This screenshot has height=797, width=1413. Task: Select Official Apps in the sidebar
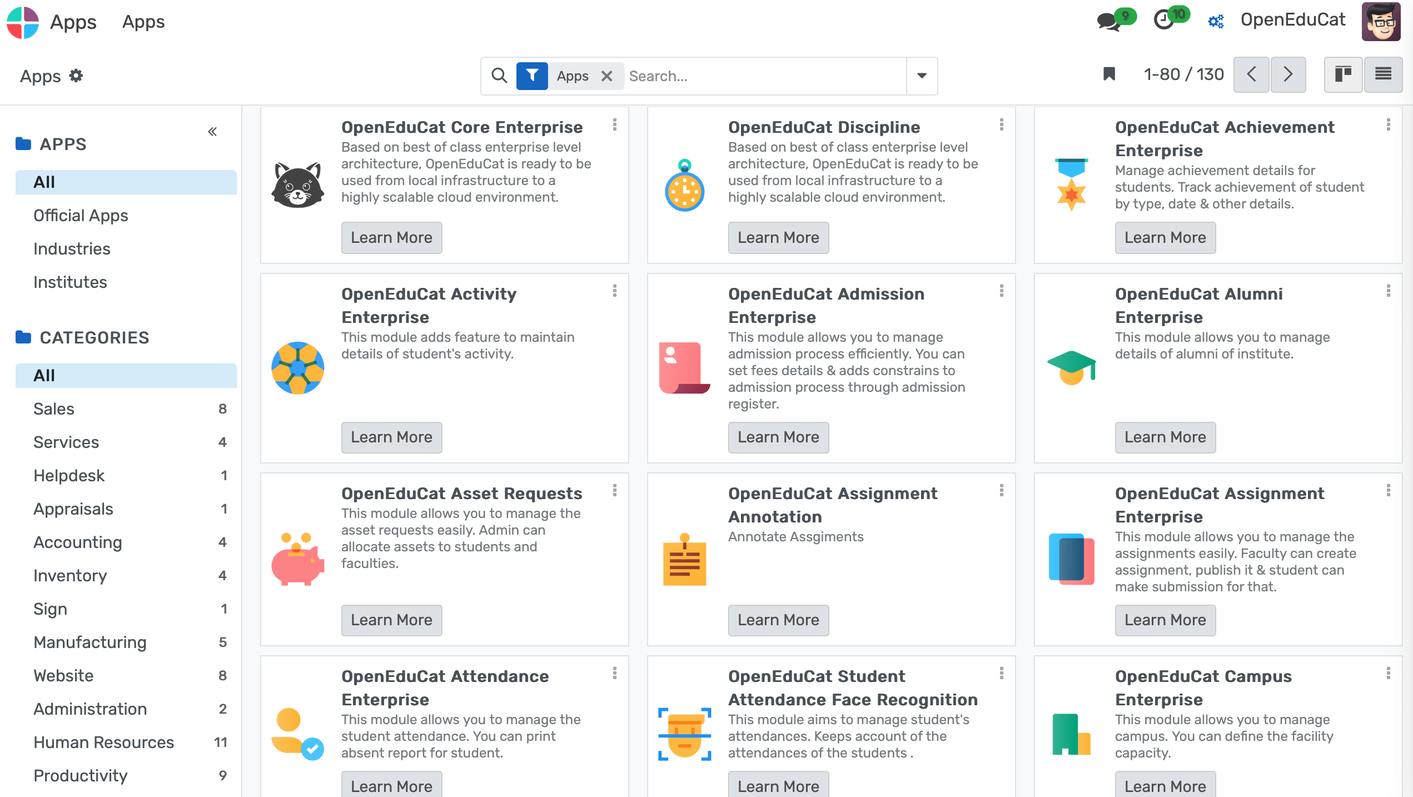click(x=81, y=216)
